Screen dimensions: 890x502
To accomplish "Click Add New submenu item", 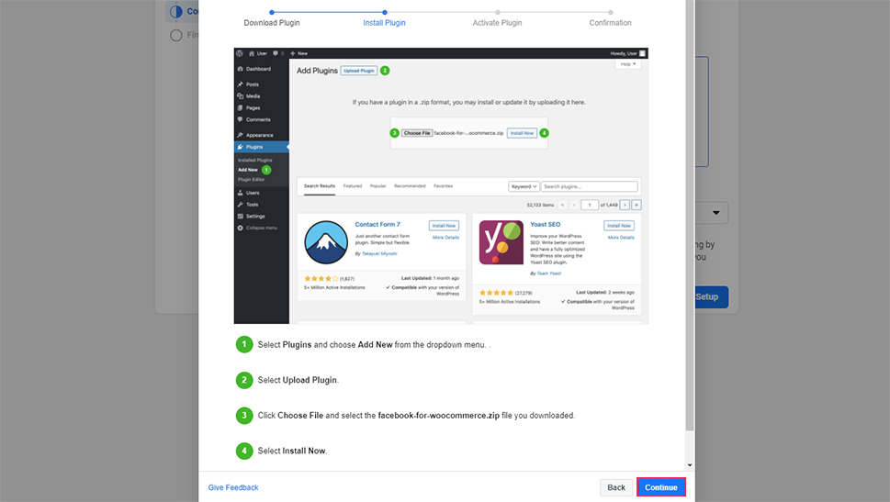I will [x=247, y=170].
